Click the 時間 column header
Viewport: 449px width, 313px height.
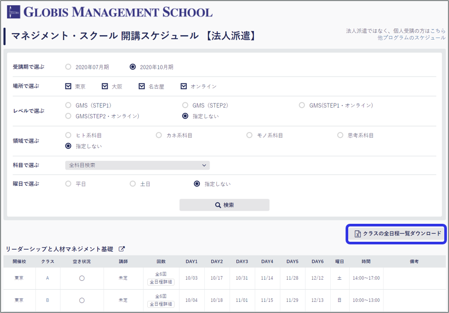click(x=366, y=261)
